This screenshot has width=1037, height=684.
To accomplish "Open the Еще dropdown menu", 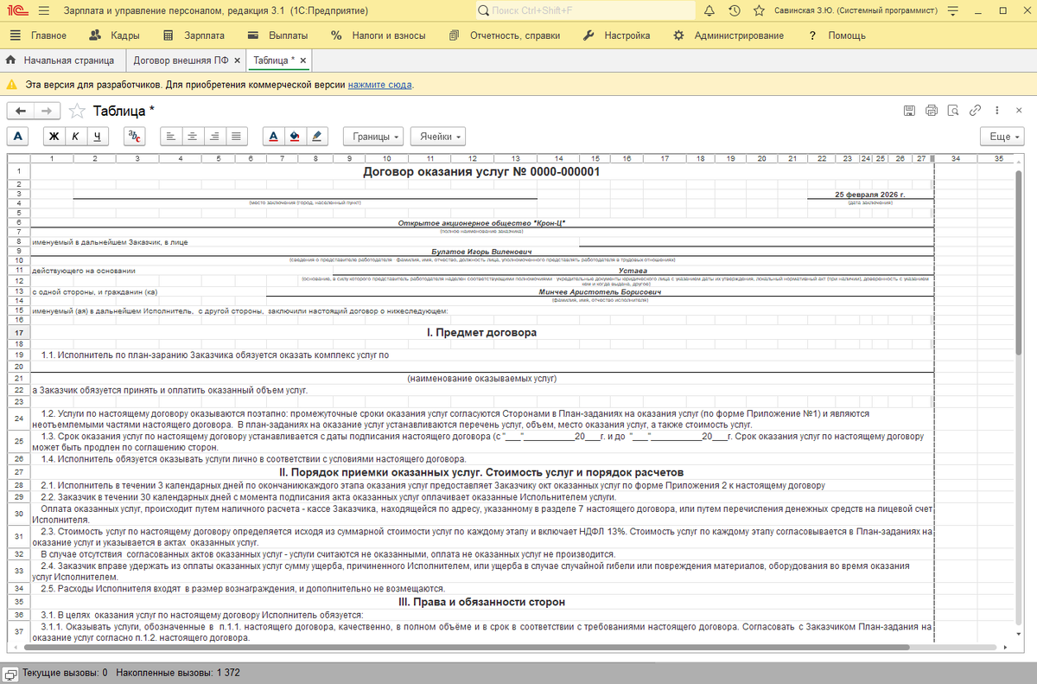I will pos(1002,137).
